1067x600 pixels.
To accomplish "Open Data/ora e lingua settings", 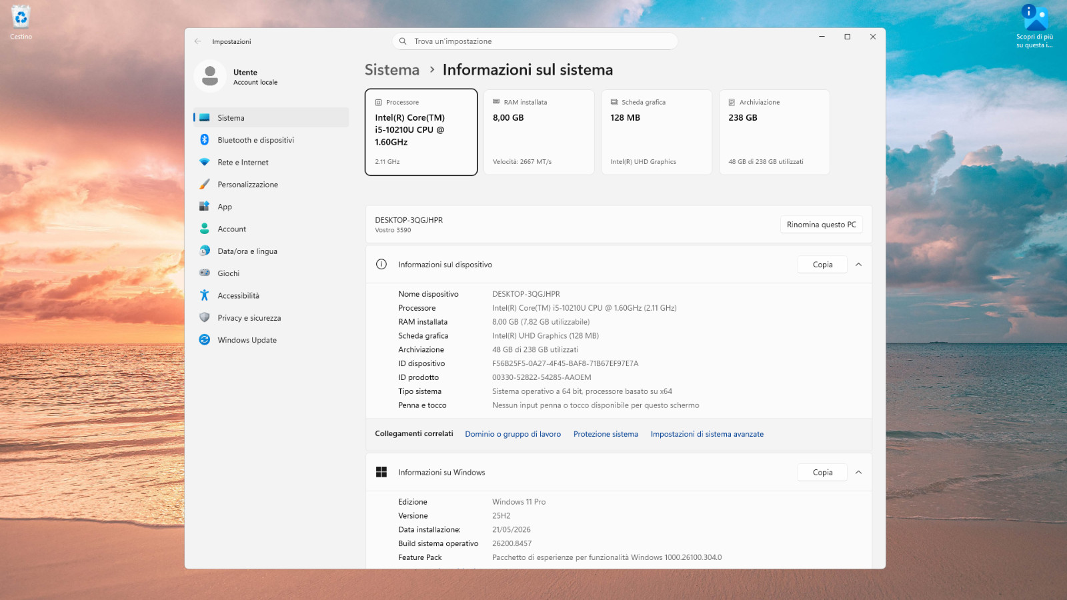I will pos(271,251).
